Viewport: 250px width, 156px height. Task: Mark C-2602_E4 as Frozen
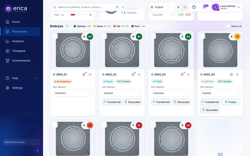point(230,102)
